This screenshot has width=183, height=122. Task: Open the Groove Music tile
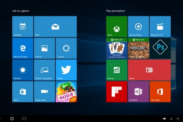(138, 26)
